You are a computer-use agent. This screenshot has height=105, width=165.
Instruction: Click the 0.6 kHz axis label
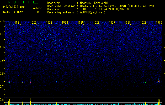[x=2, y=100]
